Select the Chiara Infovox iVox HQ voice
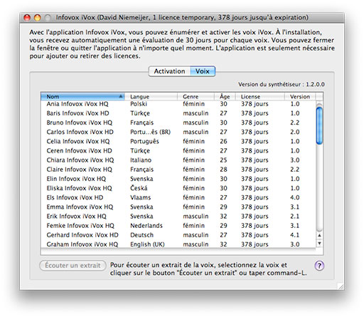 pos(178,160)
